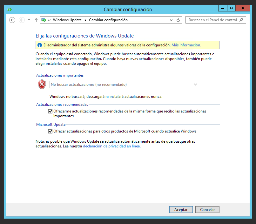Click the Forward arrow navigation button

coord(22,20)
